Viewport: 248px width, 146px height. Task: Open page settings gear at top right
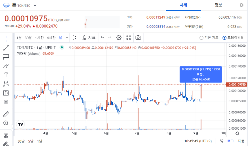click(242, 5)
